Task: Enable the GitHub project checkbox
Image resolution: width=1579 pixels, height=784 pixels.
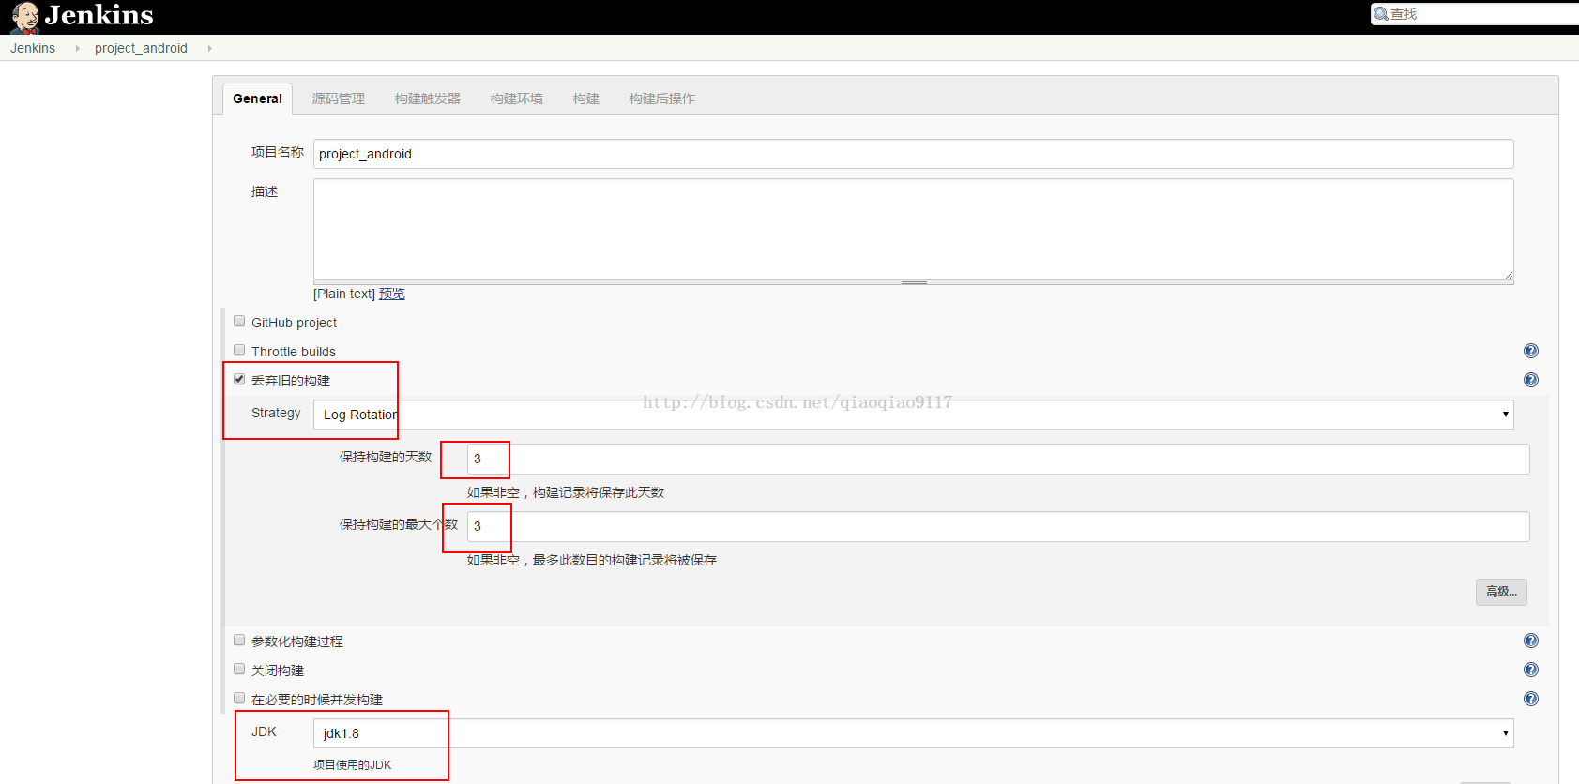Action: (x=239, y=321)
